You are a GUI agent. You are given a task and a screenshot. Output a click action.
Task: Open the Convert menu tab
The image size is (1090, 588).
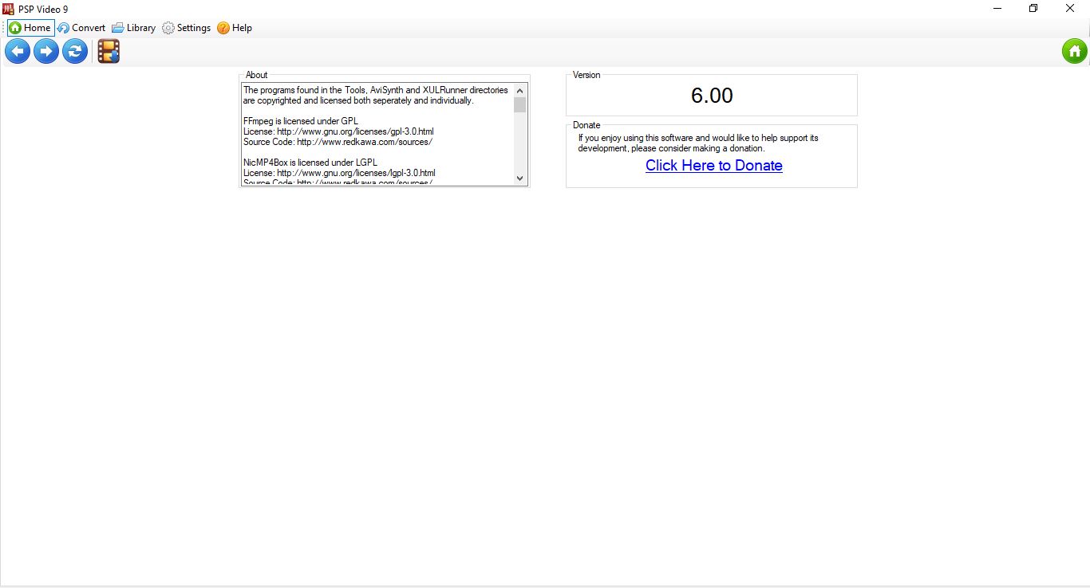(x=81, y=28)
